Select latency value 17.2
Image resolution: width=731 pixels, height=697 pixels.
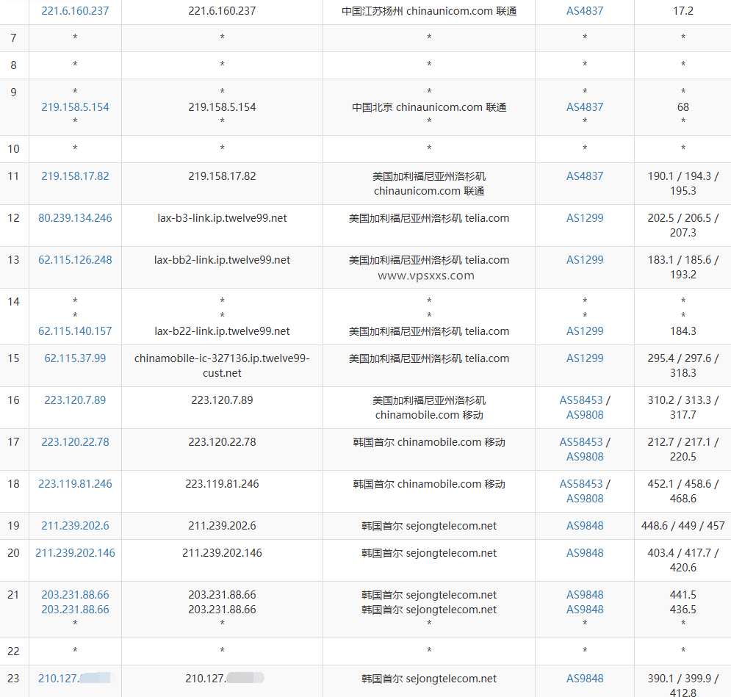[683, 11]
